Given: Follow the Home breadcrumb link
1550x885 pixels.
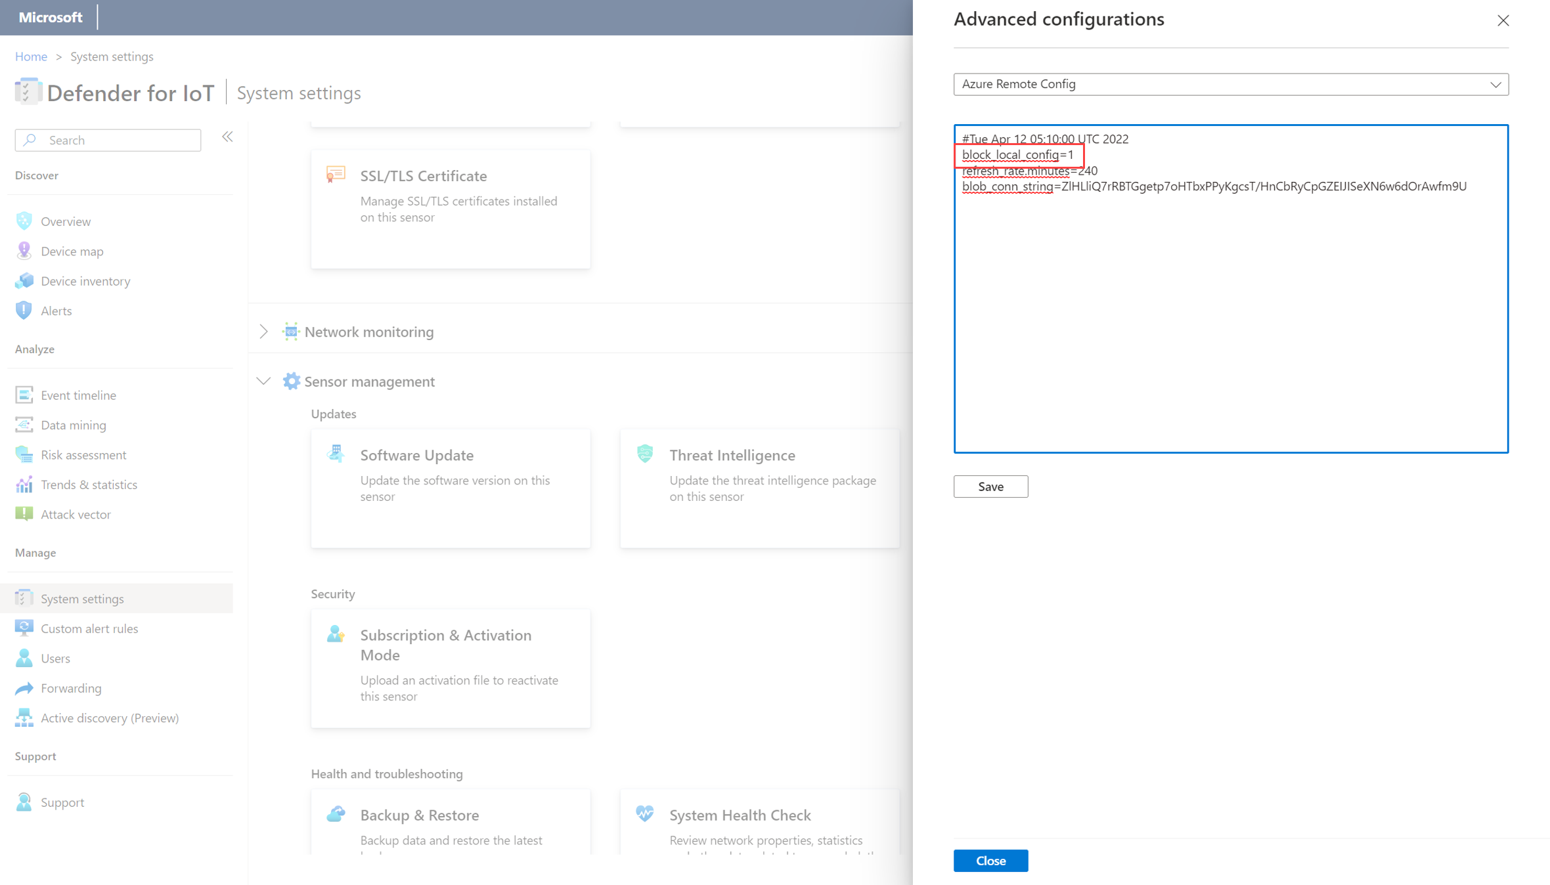Looking at the screenshot, I should [x=31, y=56].
